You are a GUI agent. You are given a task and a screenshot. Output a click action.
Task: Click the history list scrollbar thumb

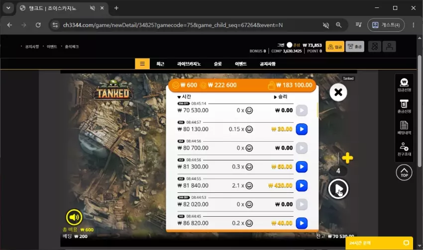coord(317,110)
